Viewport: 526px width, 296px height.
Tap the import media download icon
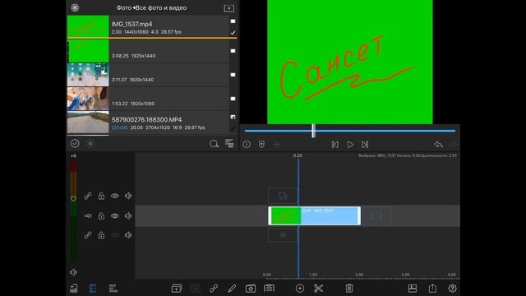pyautogui.click(x=228, y=8)
